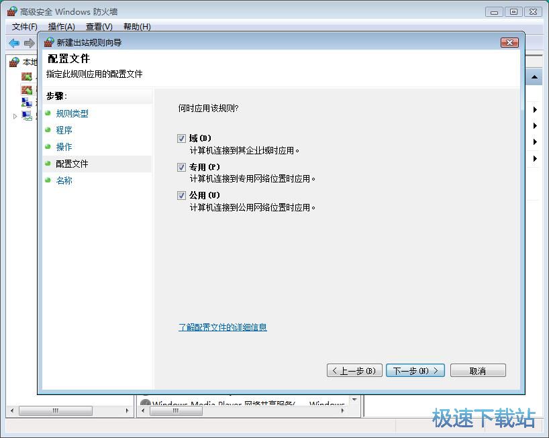Viewport: 549px width, 438px height.
Task: Toggle the 公用(U) public checkbox
Action: pos(181,195)
